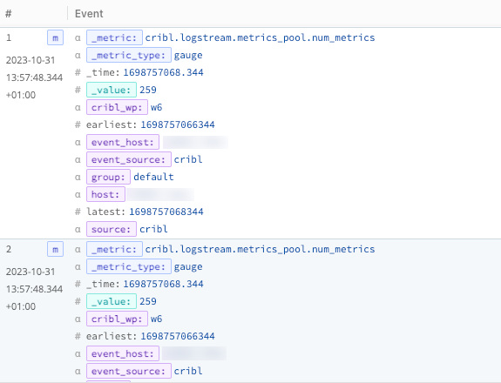Click the earliest value in event 2
The width and height of the screenshot is (501, 383).
(x=178, y=336)
